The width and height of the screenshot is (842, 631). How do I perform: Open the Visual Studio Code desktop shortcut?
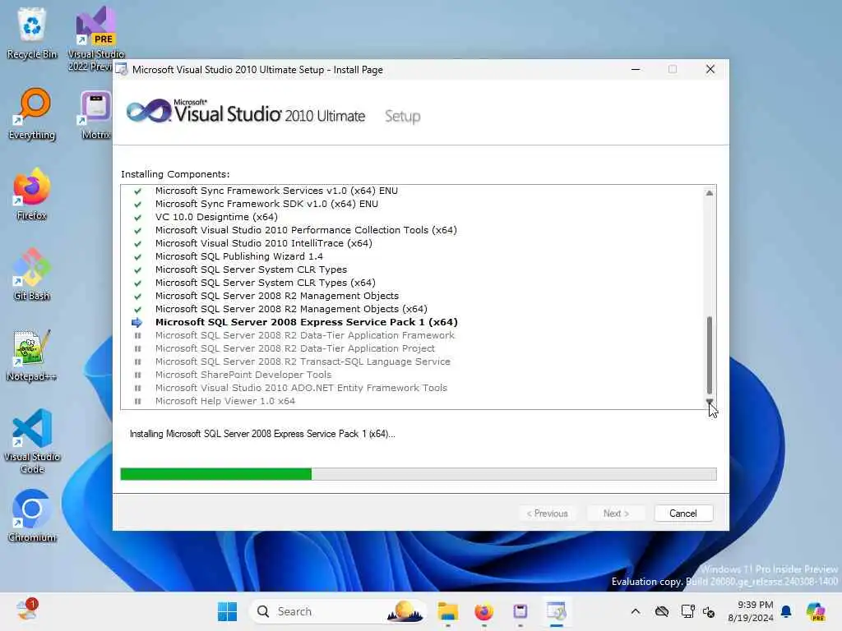coord(32,441)
